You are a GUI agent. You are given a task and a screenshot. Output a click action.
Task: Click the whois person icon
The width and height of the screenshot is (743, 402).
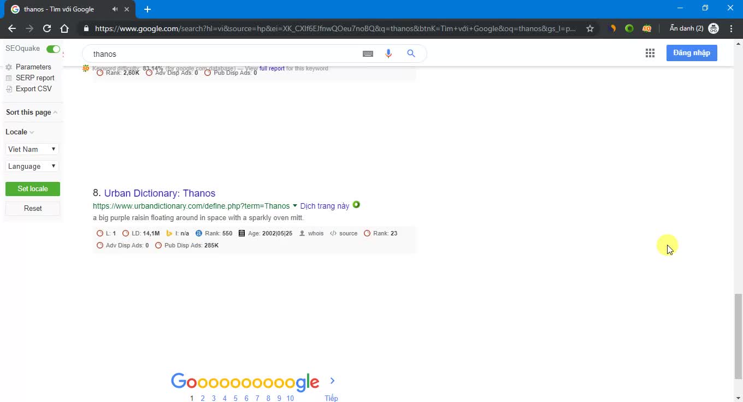click(x=302, y=233)
